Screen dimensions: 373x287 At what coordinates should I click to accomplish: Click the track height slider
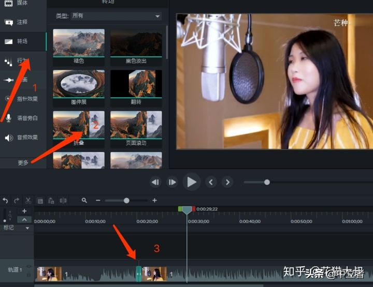5,215
